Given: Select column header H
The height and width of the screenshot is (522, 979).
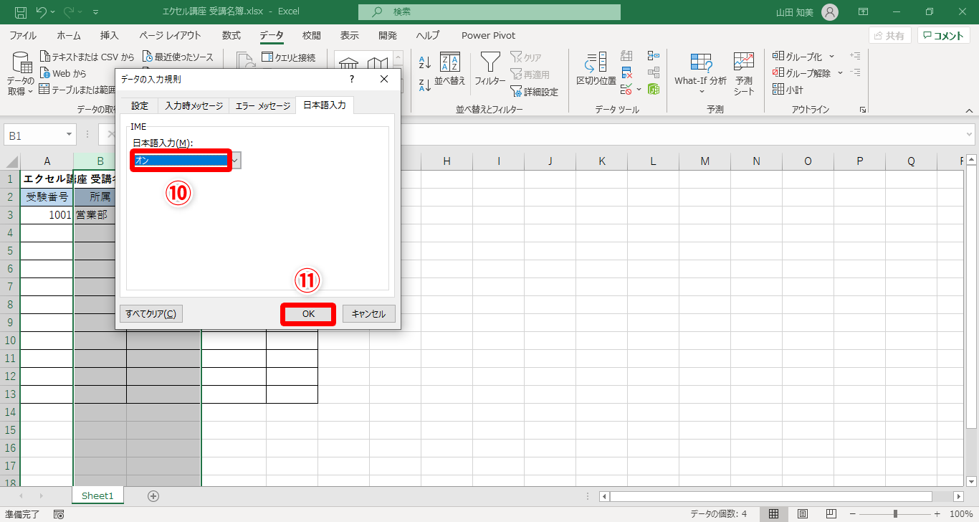Looking at the screenshot, I should [447, 161].
